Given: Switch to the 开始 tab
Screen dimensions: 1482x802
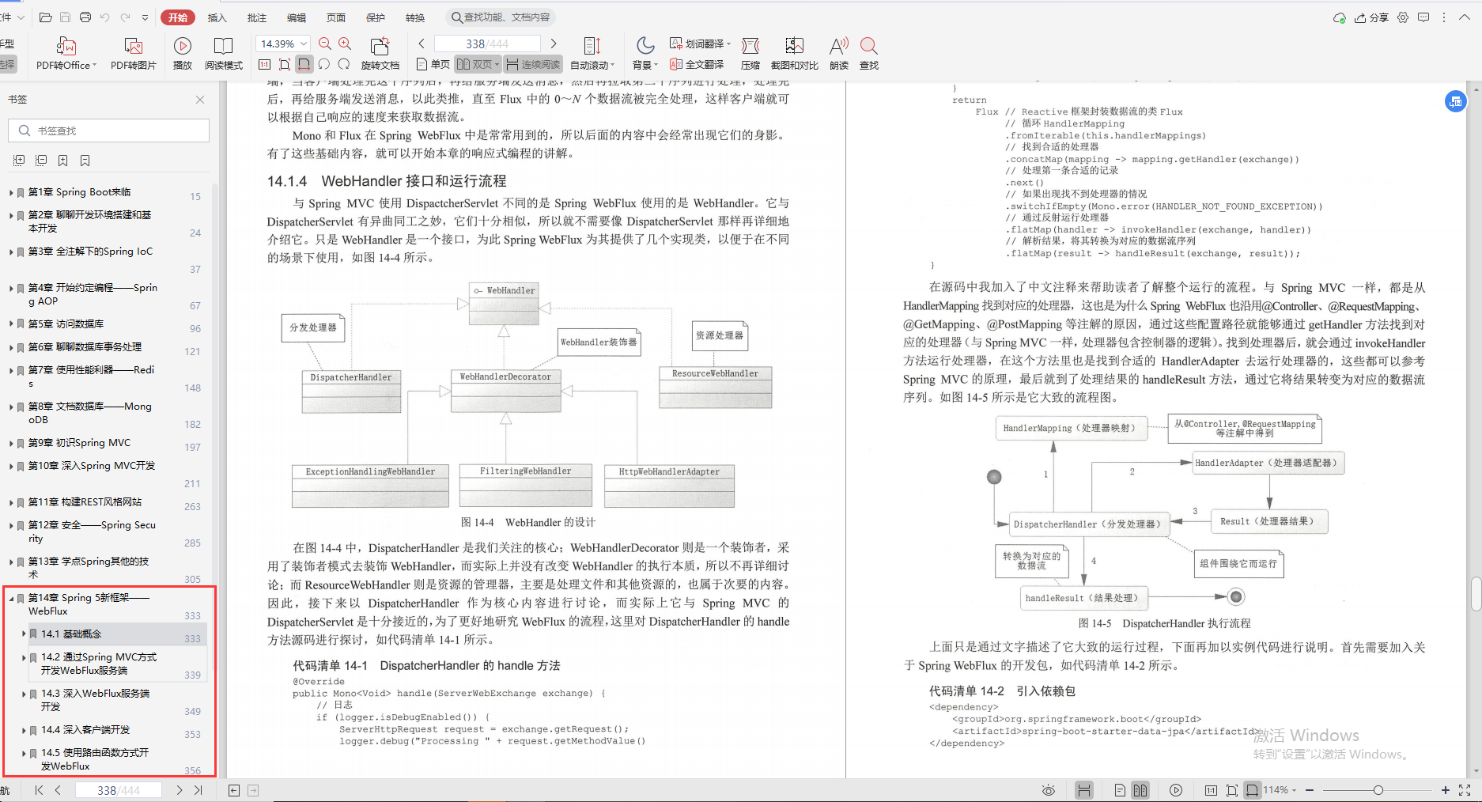Looking at the screenshot, I should (x=179, y=17).
